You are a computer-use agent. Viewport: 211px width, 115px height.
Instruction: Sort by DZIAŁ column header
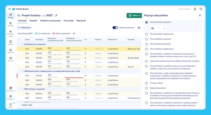[x=27, y=40]
